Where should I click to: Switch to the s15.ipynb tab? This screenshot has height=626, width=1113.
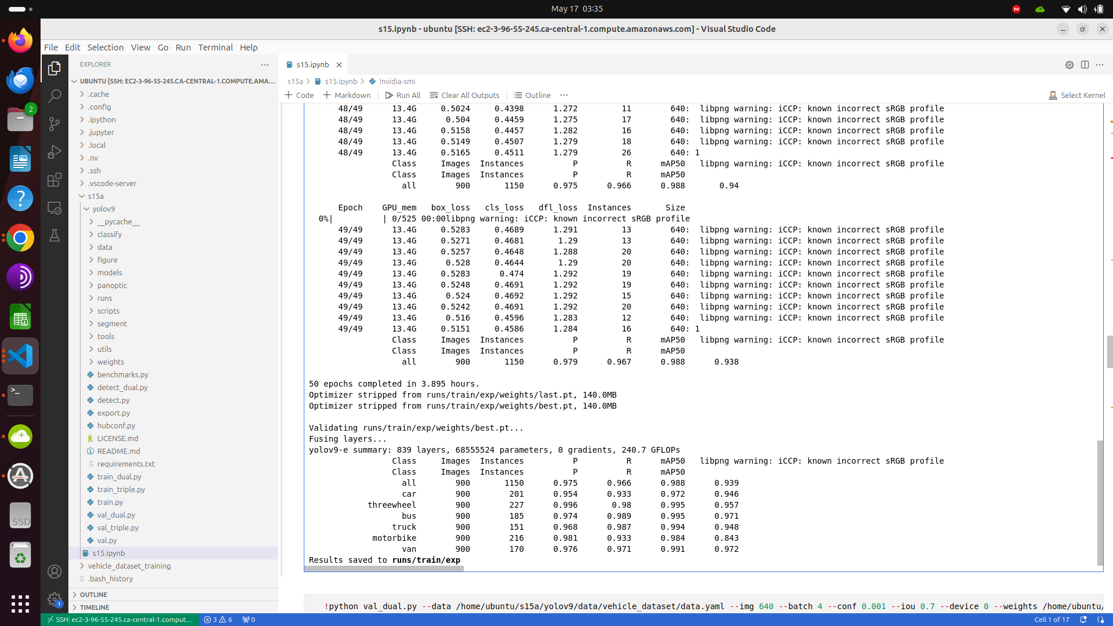tap(312, 65)
